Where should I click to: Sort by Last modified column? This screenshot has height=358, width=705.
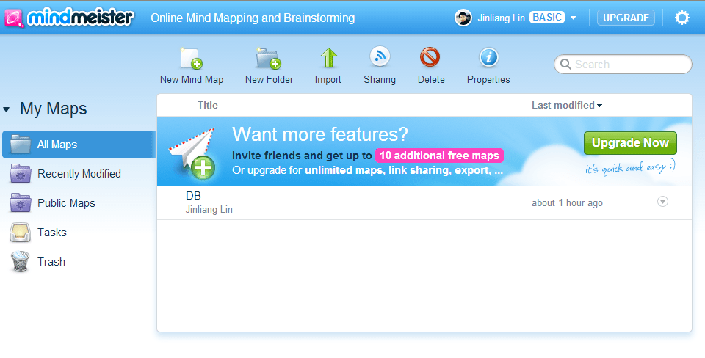click(566, 105)
